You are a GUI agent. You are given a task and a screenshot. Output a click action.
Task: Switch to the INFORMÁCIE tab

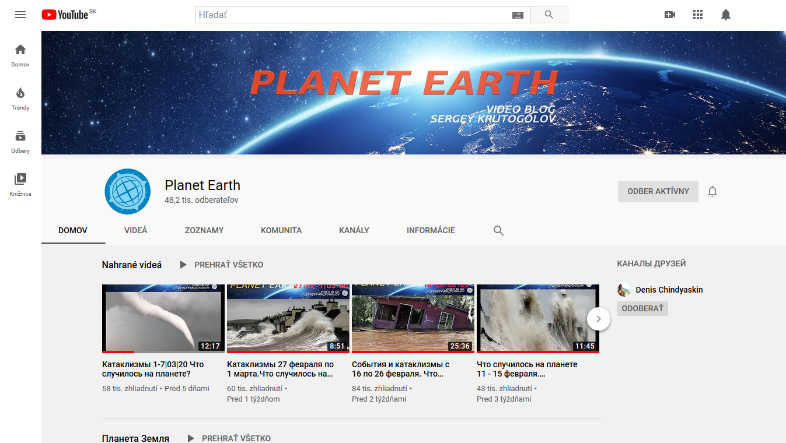point(431,230)
